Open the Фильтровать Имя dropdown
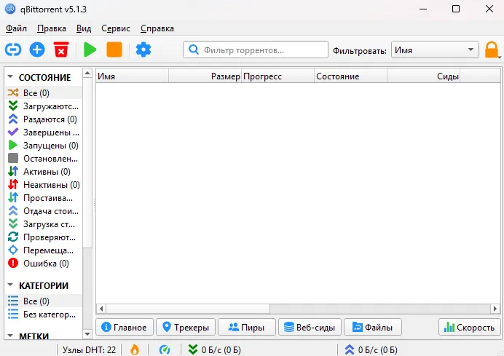504x356 pixels. click(435, 50)
